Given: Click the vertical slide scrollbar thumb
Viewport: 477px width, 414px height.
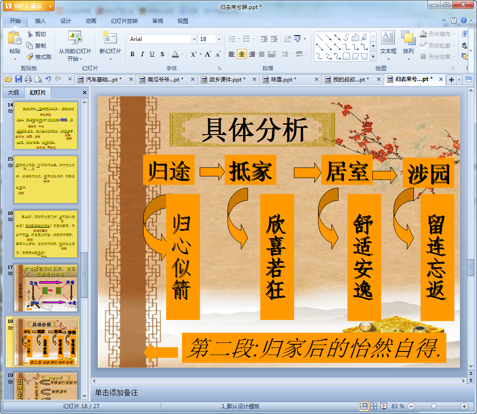Looking at the screenshot, I should tap(470, 267).
